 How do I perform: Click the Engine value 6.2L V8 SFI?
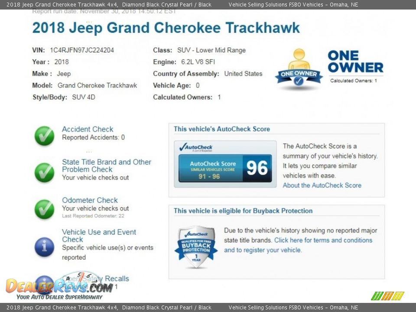point(198,62)
